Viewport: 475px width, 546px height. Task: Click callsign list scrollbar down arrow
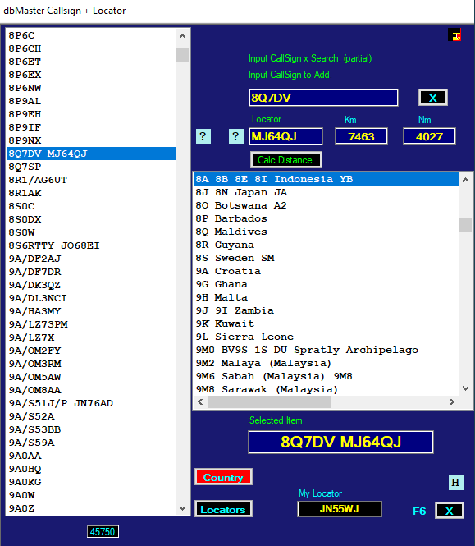tap(182, 508)
